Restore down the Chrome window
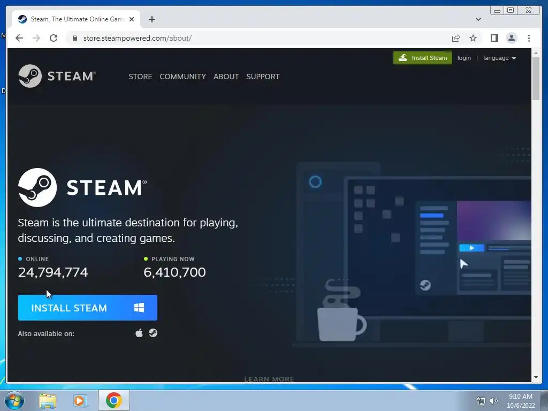Screen dimensions: 548x411 coord(510,11)
